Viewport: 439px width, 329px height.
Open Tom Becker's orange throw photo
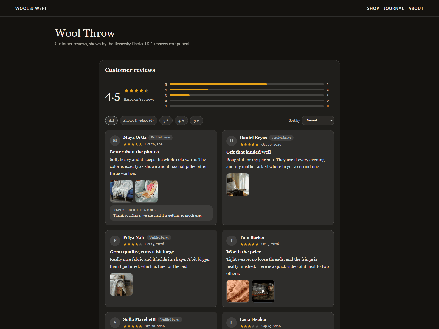[238, 291]
